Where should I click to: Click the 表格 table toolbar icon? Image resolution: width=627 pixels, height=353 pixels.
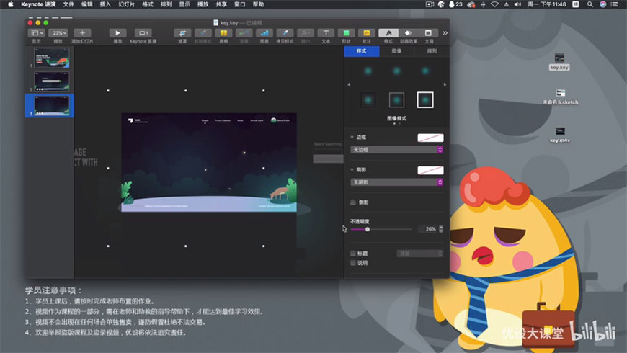click(x=223, y=33)
